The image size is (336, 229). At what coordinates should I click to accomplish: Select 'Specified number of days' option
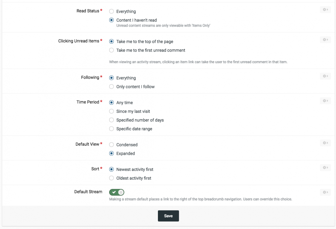[112, 120]
